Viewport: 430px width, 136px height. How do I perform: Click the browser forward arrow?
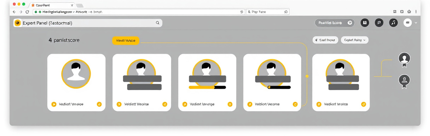point(21,12)
